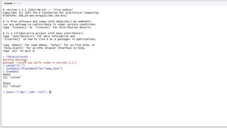This screenshot has height=128, width=227.
Task: Select the Console tab
Action: tap(8, 3)
